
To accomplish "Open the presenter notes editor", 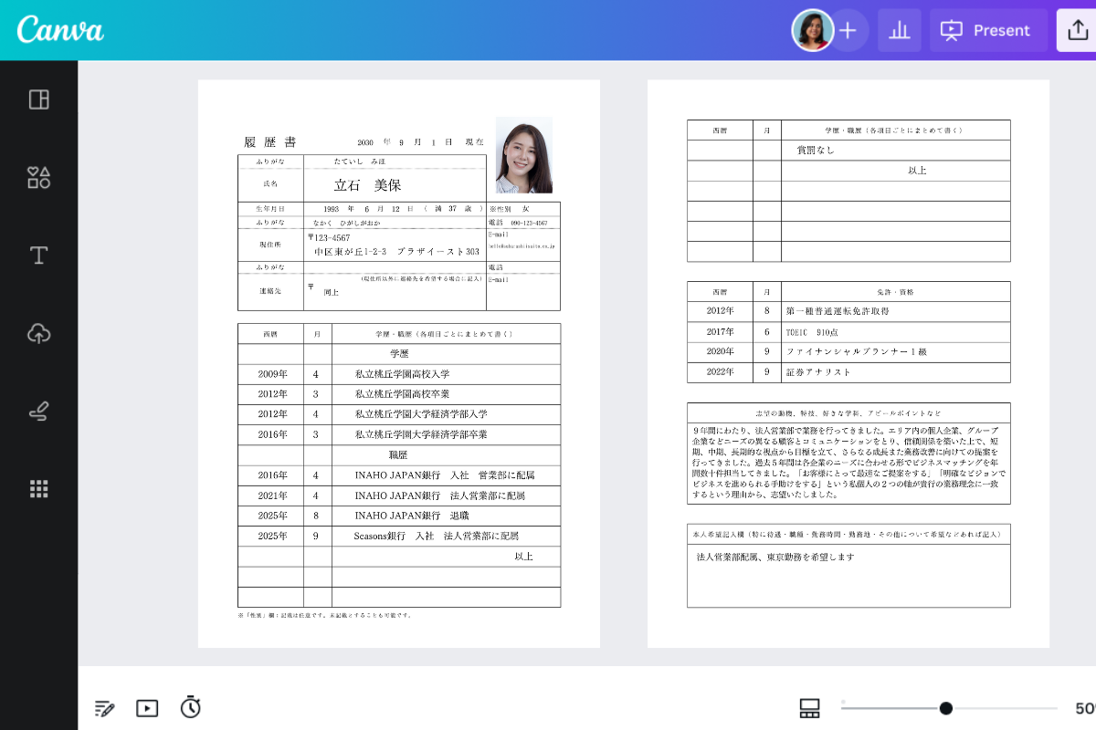I will point(104,708).
